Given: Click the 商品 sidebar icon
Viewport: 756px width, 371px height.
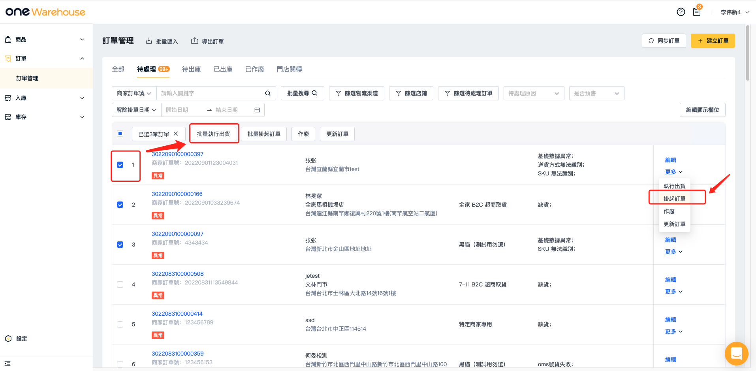Looking at the screenshot, I should click(8, 40).
